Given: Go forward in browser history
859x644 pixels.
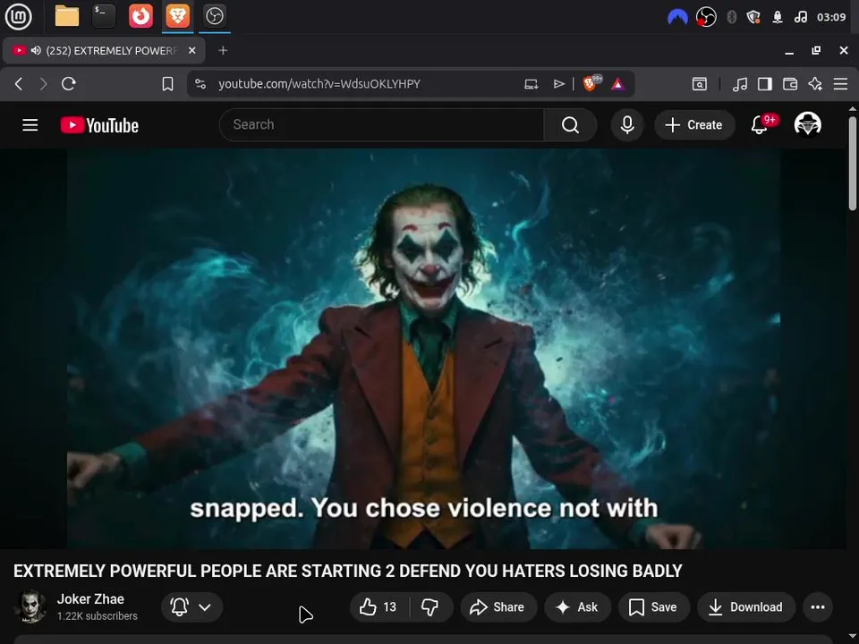Looking at the screenshot, I should pyautogui.click(x=43, y=84).
